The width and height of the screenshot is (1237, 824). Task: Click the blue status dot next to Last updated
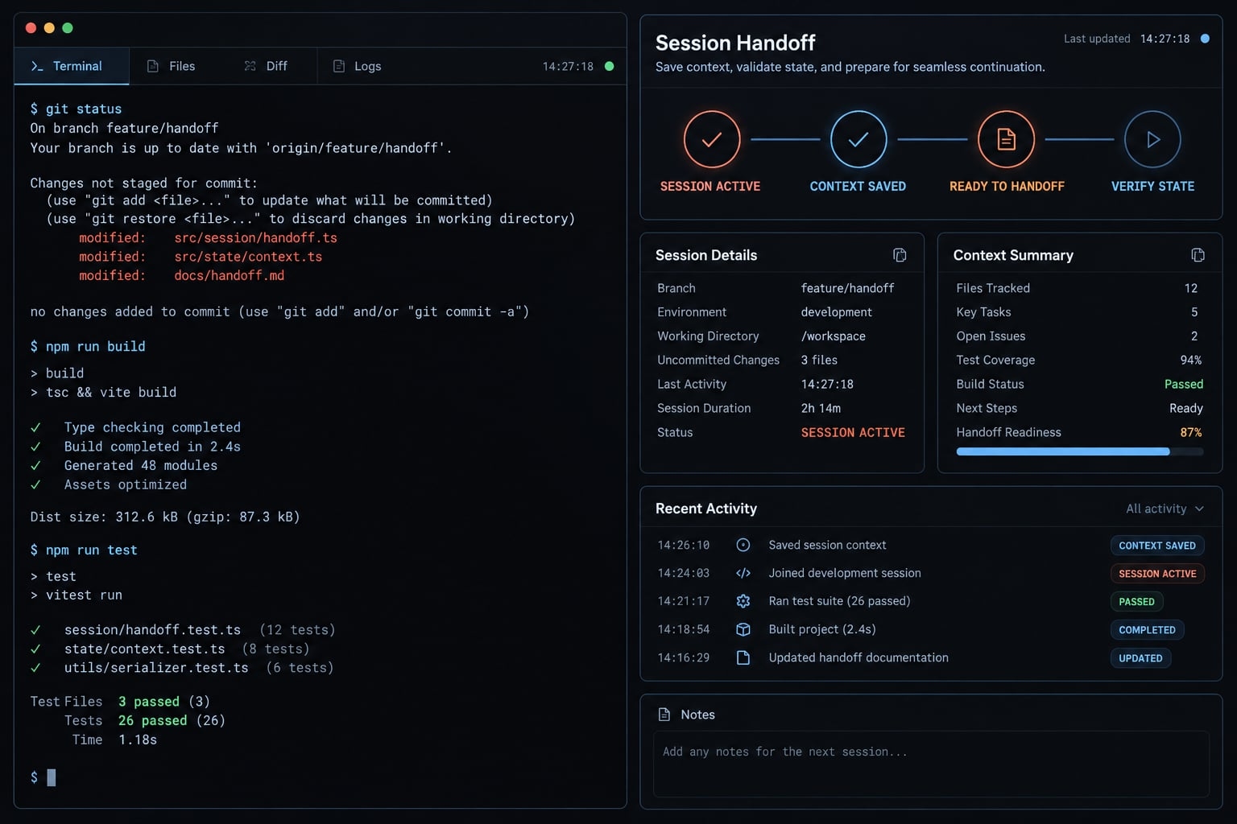1205,39
